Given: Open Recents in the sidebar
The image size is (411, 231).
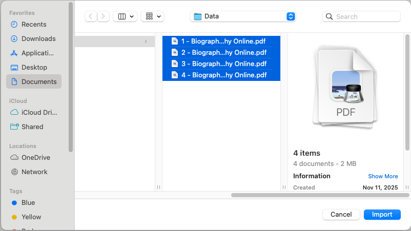Looking at the screenshot, I should (34, 24).
